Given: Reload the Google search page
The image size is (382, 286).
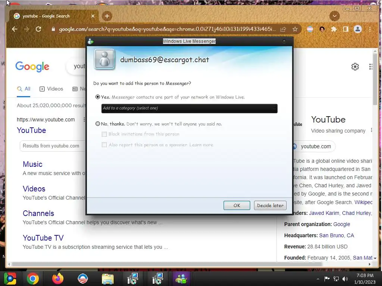Looking at the screenshot, I should coord(38,29).
